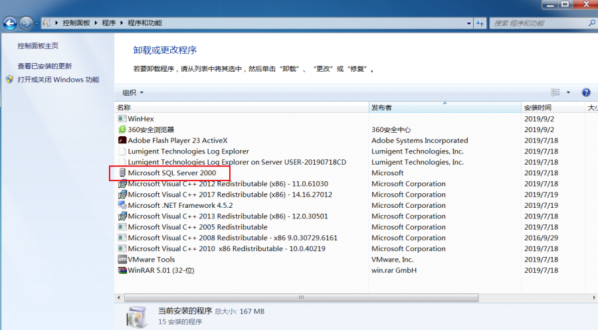Image resolution: width=598 pixels, height=330 pixels.
Task: Click the Visual C++ 2017 Redistributable icon
Action: 122,195
